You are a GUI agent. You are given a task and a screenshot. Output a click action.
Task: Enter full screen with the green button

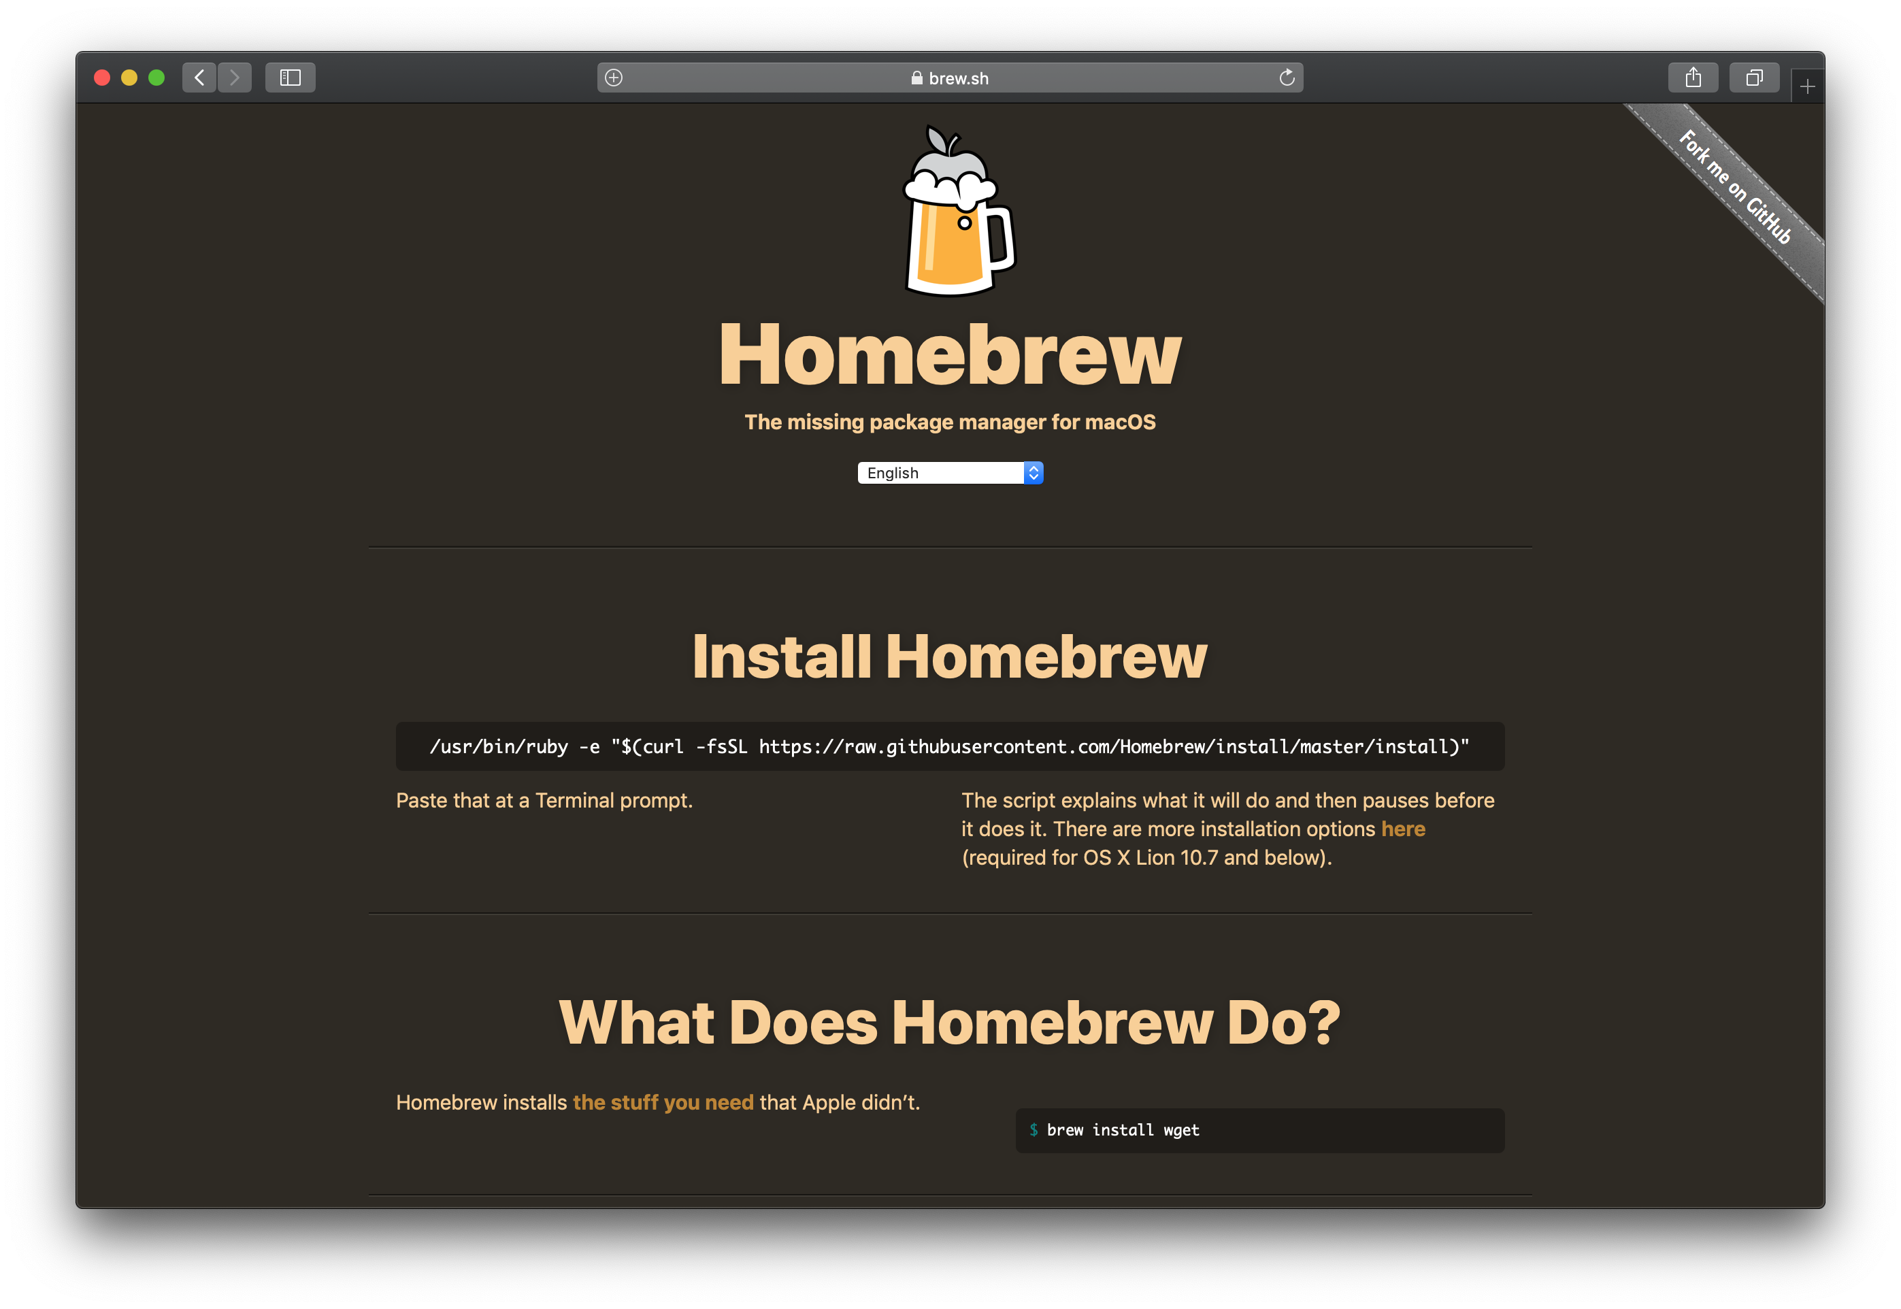156,78
